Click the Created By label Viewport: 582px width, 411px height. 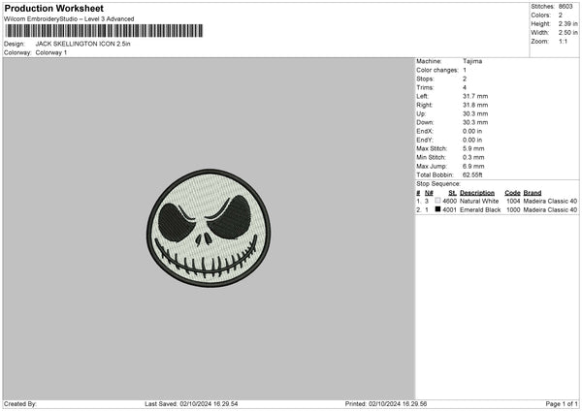pyautogui.click(x=20, y=404)
